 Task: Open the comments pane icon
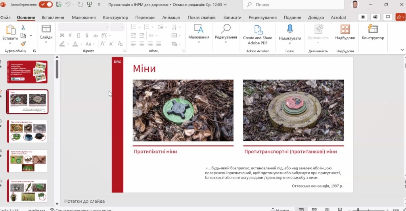click(388, 17)
